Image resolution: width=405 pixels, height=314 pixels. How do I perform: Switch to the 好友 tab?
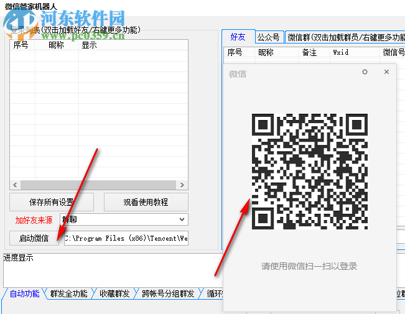click(x=238, y=37)
